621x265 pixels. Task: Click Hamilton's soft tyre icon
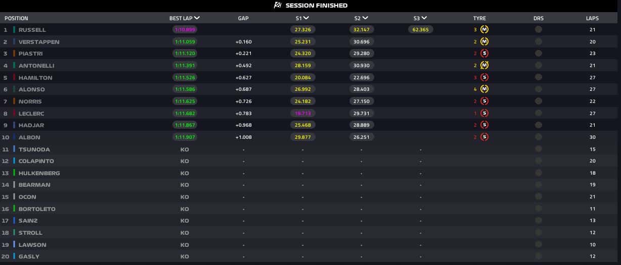[484, 77]
